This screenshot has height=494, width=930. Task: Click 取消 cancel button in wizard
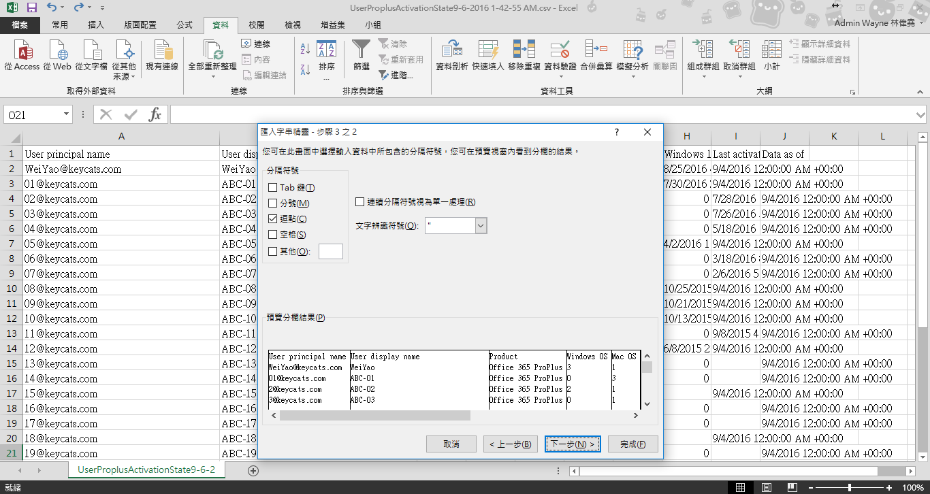coord(451,444)
